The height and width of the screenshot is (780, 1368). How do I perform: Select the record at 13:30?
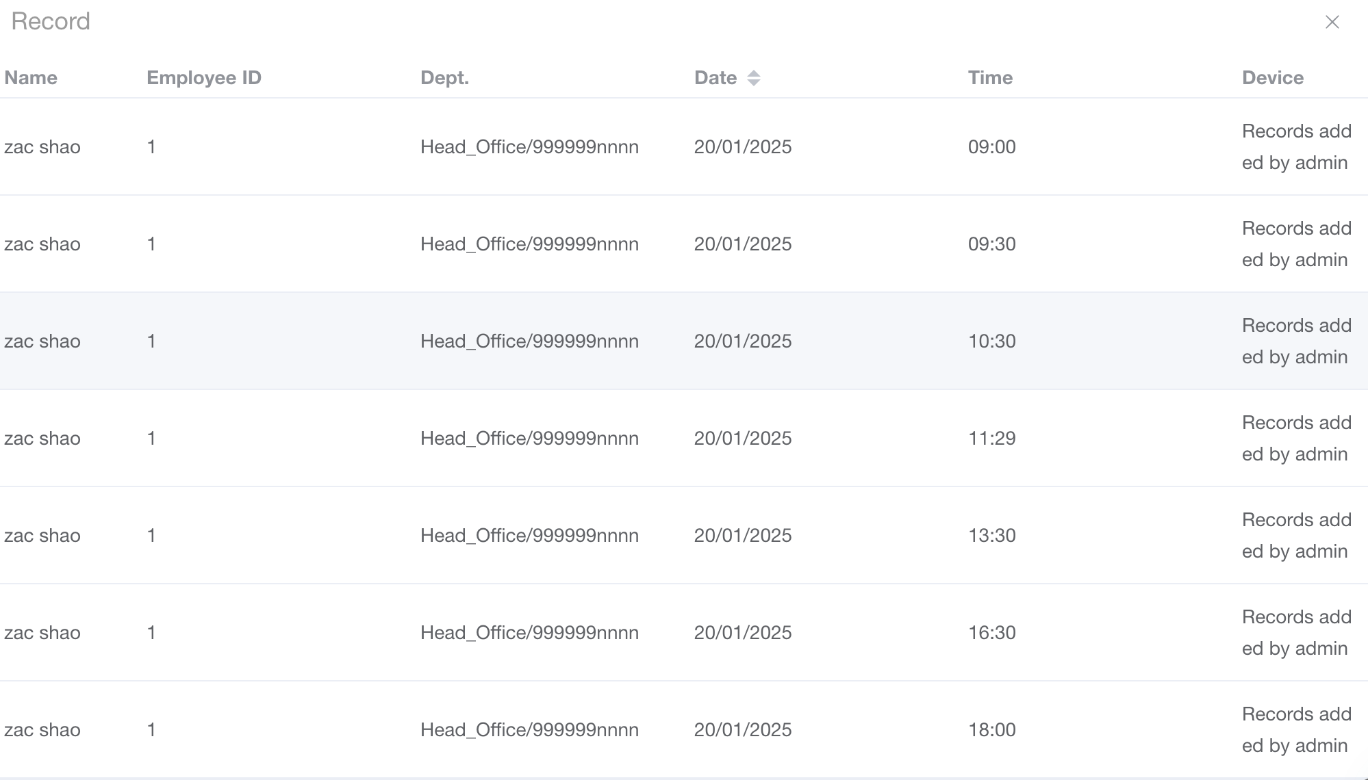tap(991, 536)
